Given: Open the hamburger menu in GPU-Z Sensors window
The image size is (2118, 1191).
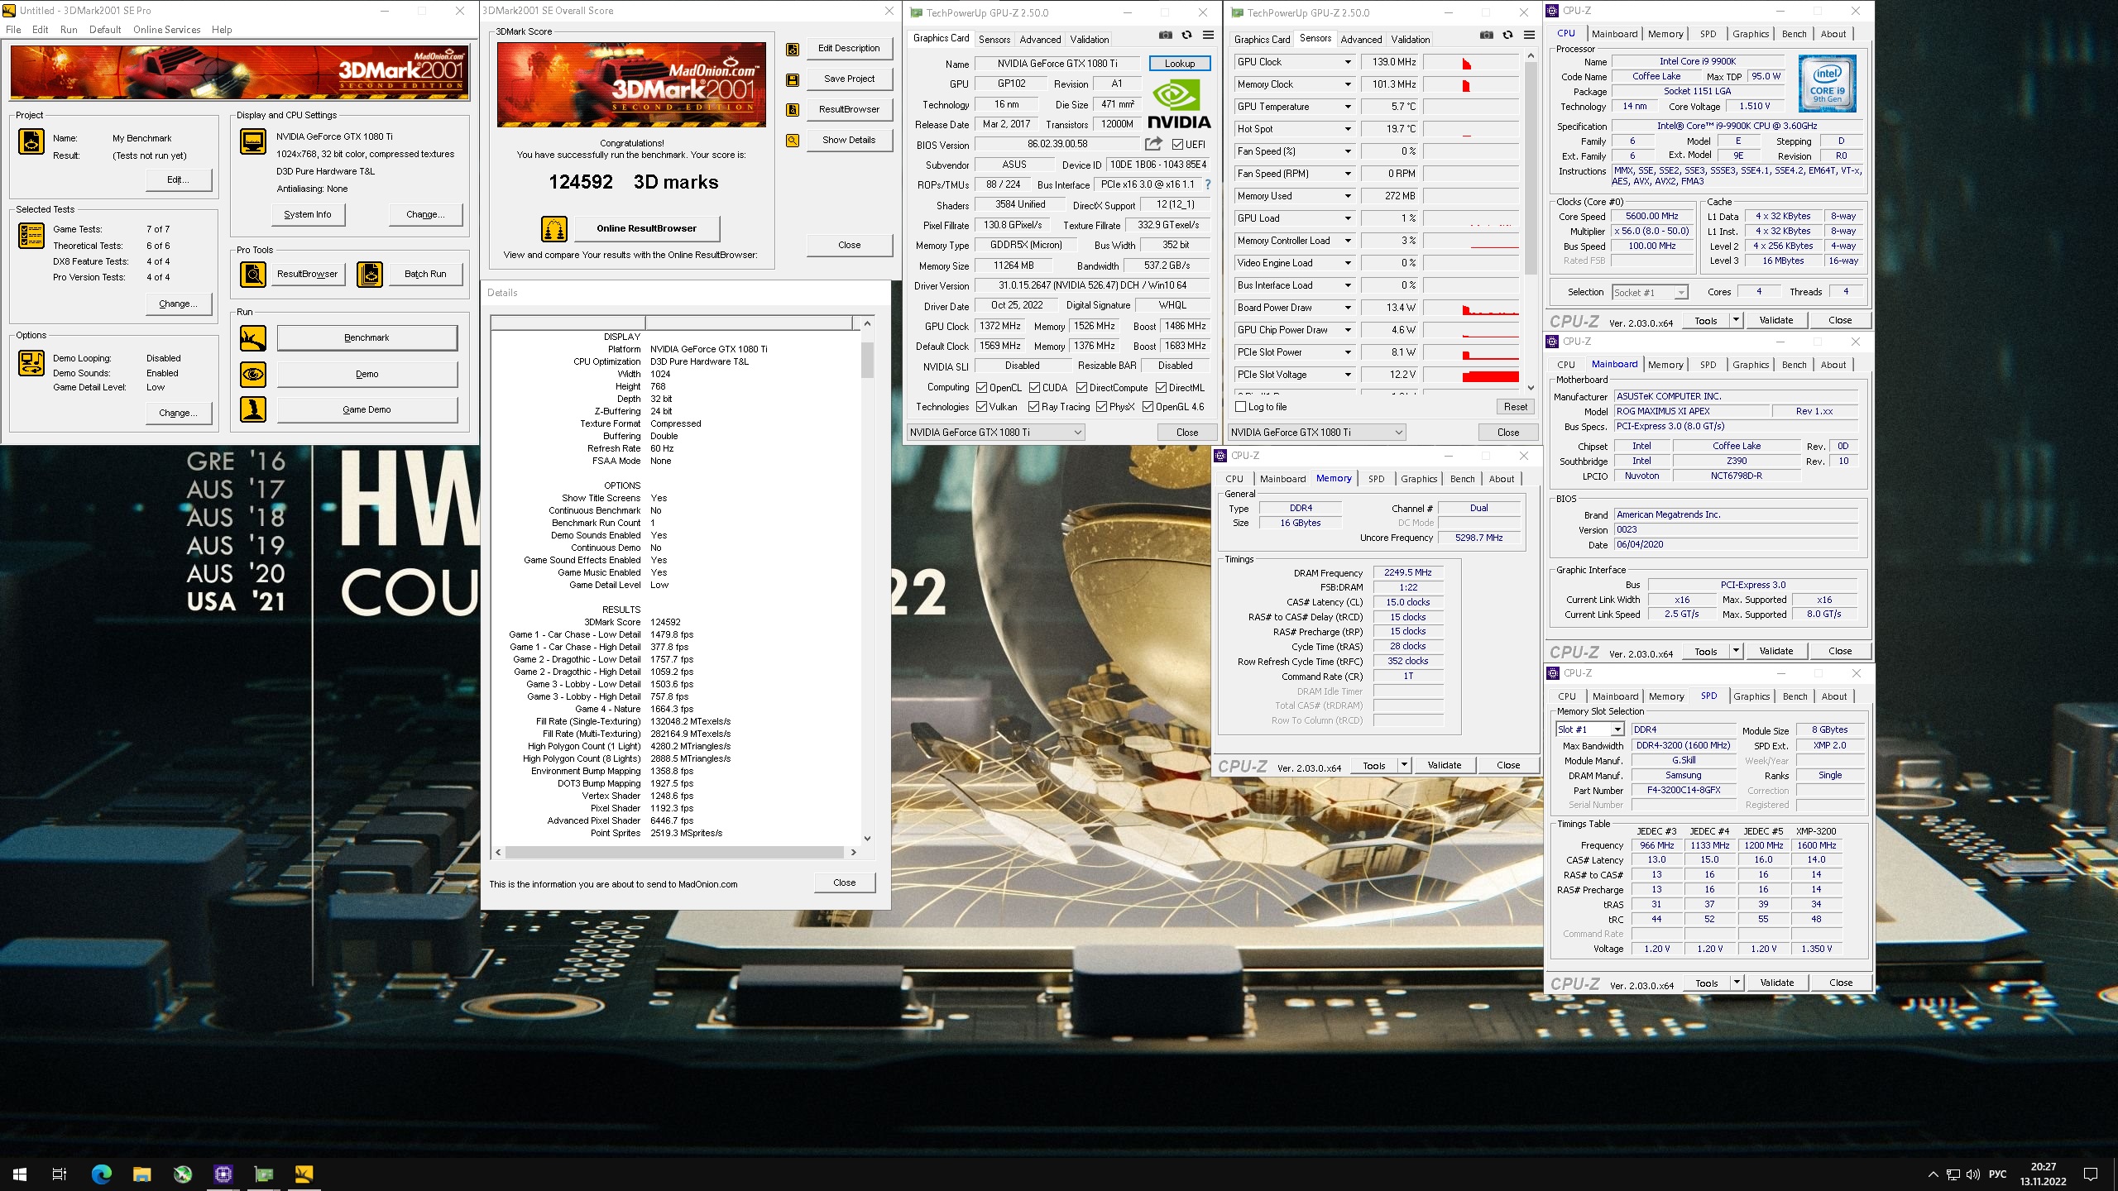Looking at the screenshot, I should 1529,36.
